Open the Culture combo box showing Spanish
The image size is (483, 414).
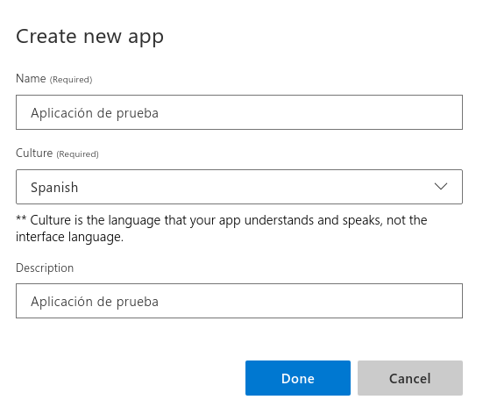pyautogui.click(x=239, y=187)
